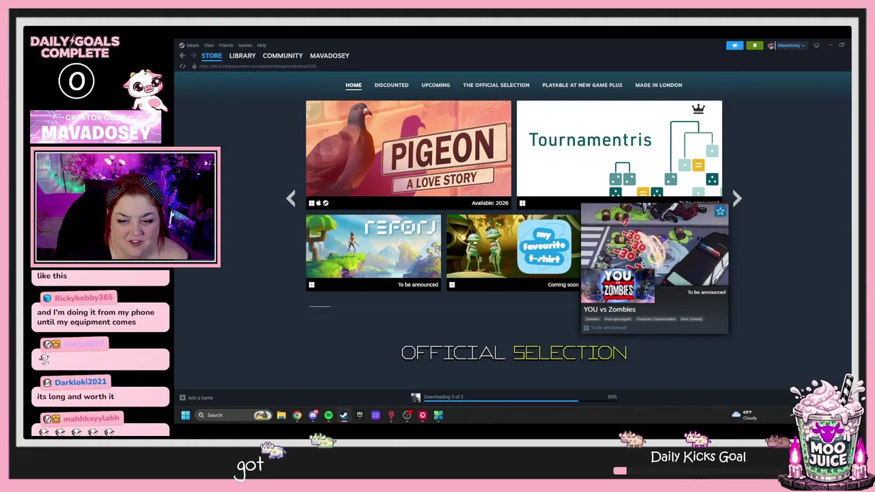
Task: Click the Dark Comedy tag
Action: tap(691, 319)
